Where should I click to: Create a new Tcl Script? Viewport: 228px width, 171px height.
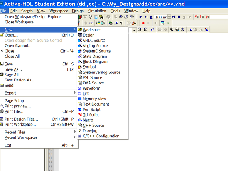(103, 115)
